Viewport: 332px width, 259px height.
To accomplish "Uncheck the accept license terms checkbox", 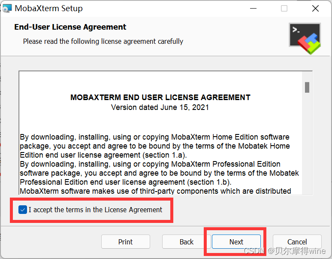I will (22, 210).
